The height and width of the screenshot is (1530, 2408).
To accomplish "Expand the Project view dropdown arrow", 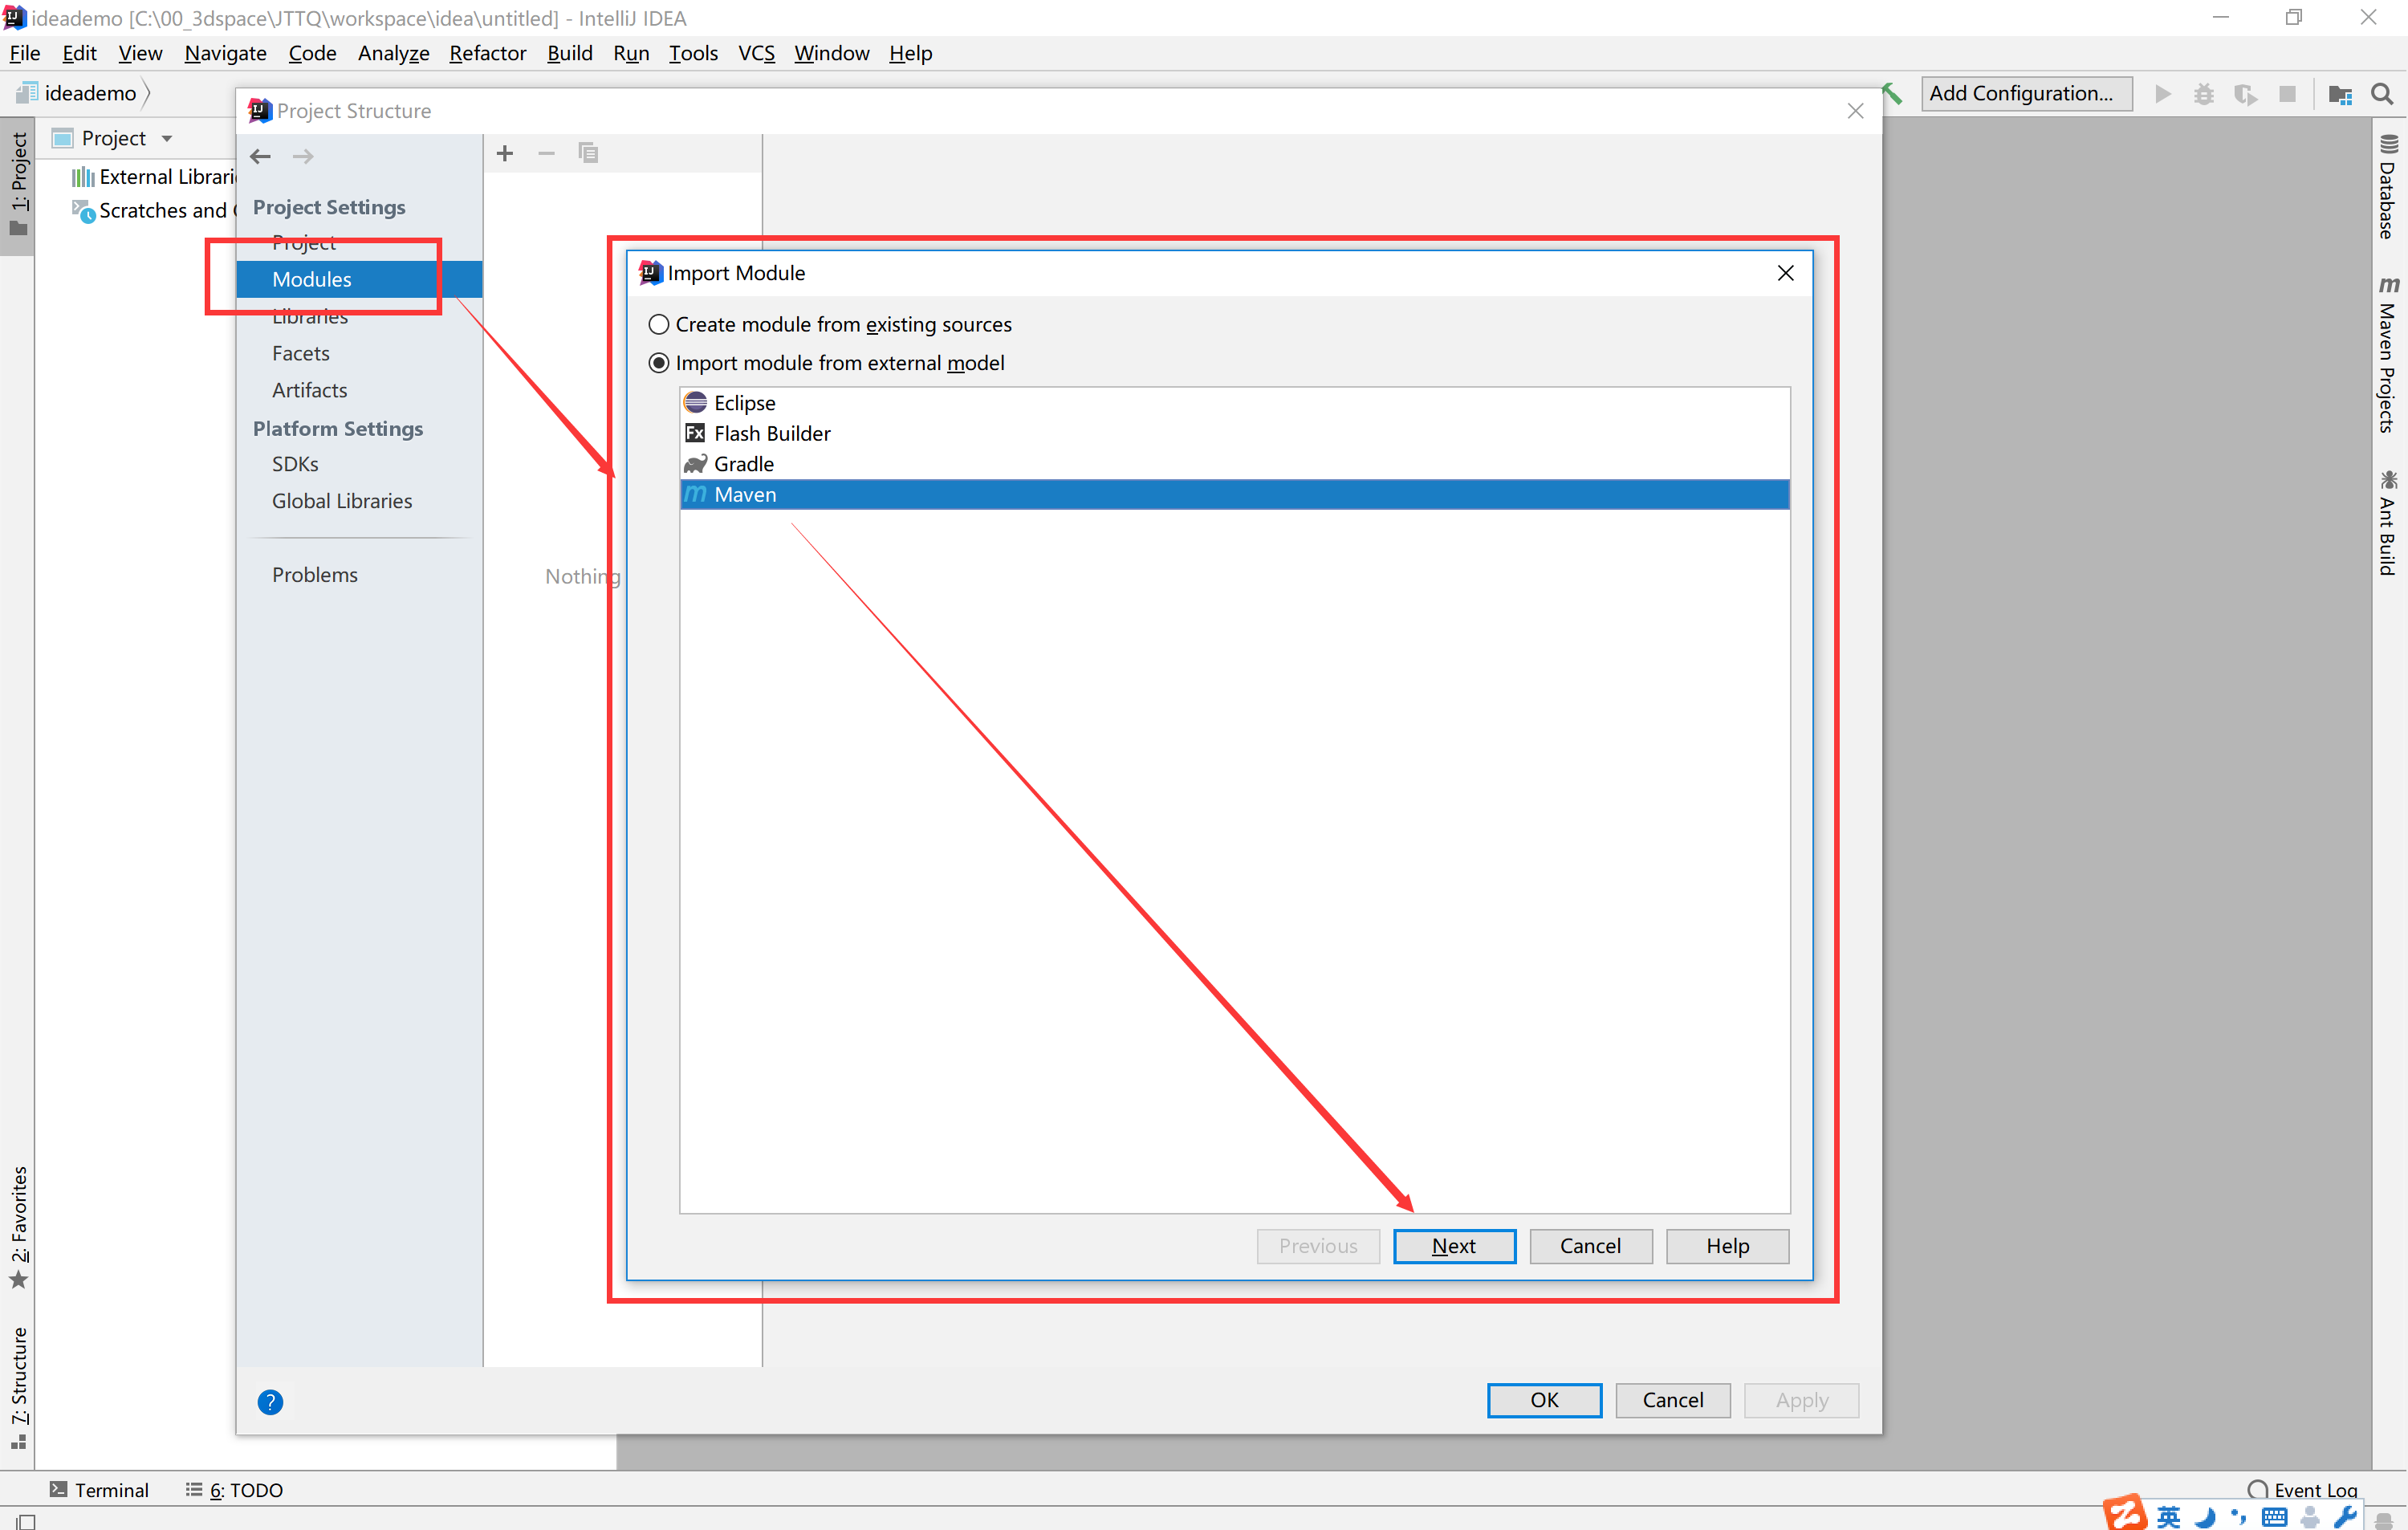I will click(x=167, y=138).
